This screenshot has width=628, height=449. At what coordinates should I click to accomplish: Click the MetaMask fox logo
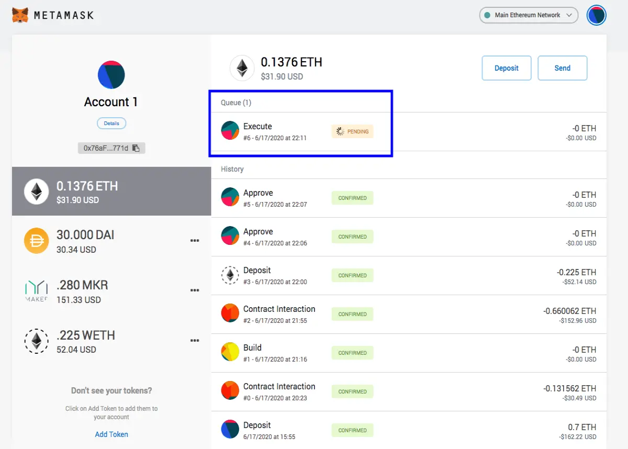point(20,15)
